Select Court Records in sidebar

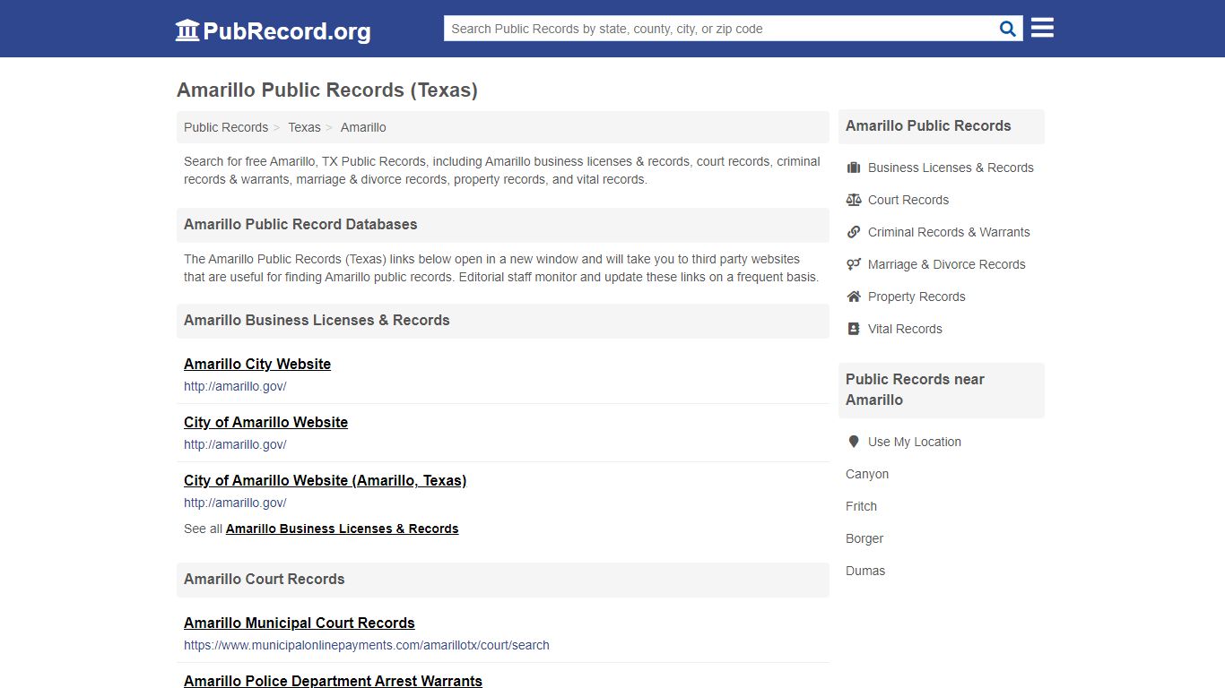tap(908, 200)
